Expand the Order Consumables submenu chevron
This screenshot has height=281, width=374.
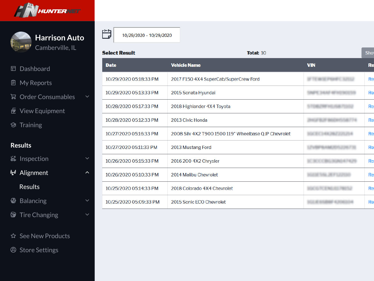[x=87, y=97]
